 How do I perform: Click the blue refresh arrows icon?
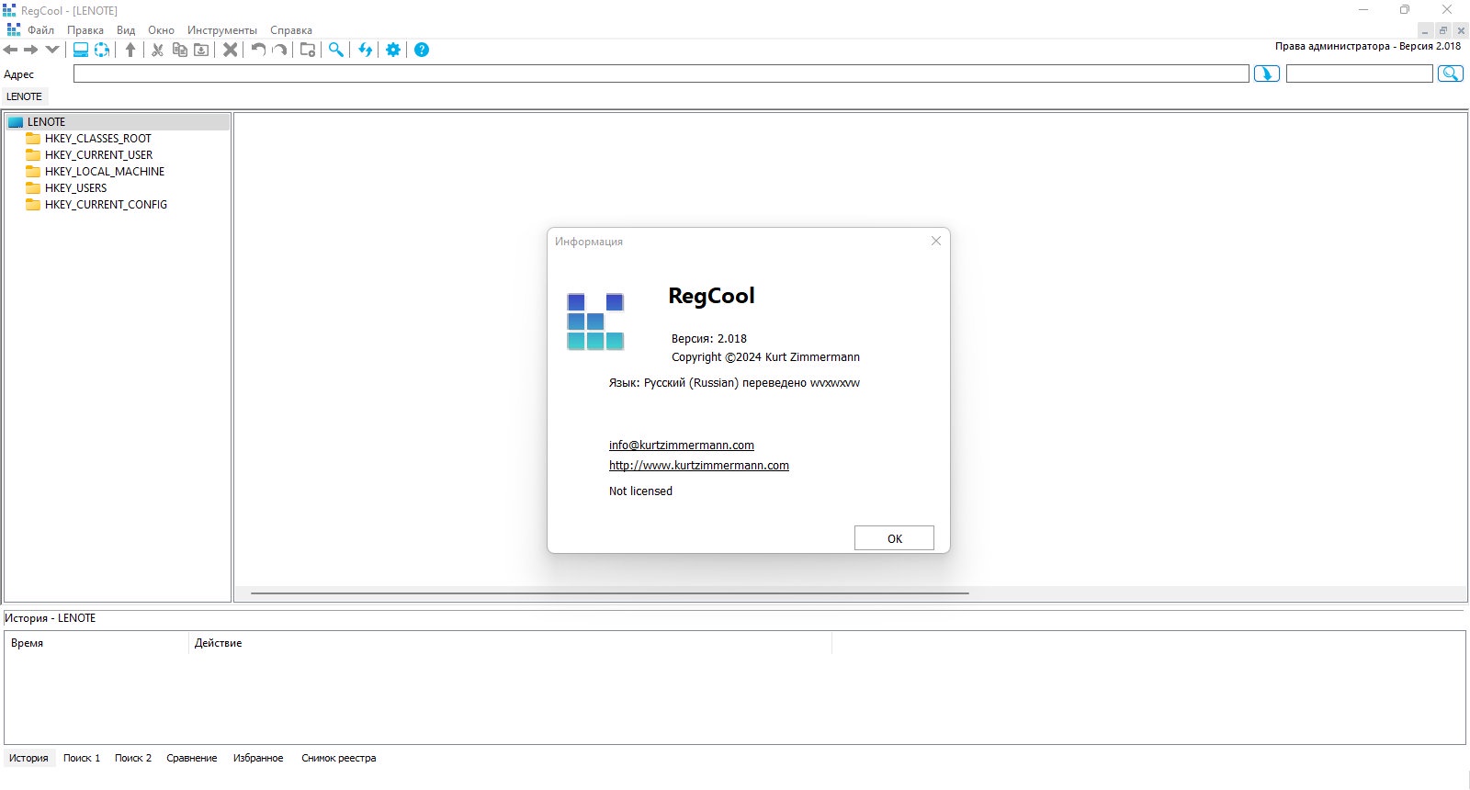click(x=366, y=50)
